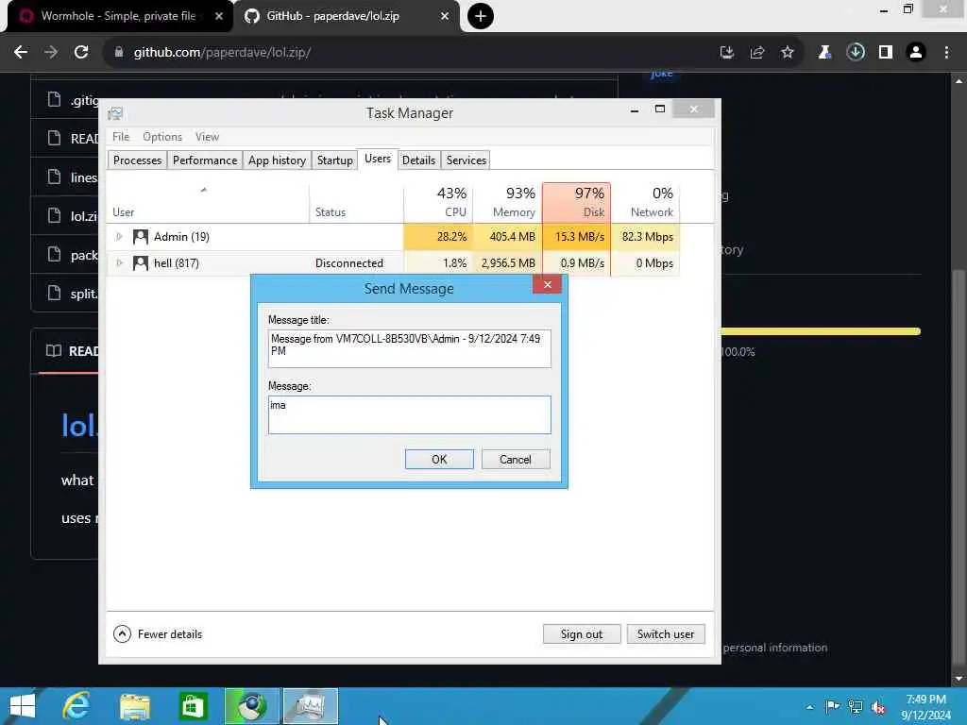Image resolution: width=967 pixels, height=725 pixels.
Task: Open new browser tab
Action: click(x=481, y=16)
